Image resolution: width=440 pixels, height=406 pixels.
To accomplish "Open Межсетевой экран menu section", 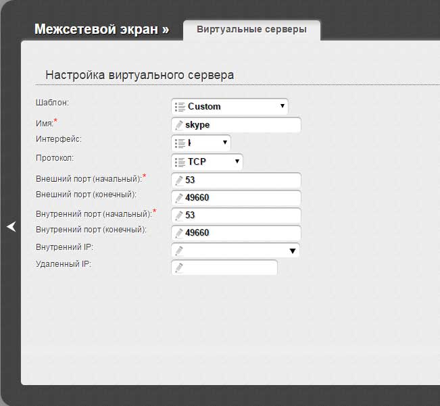I will pyautogui.click(x=101, y=30).
